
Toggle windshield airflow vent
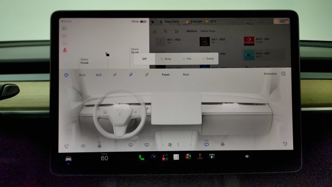click(115, 75)
